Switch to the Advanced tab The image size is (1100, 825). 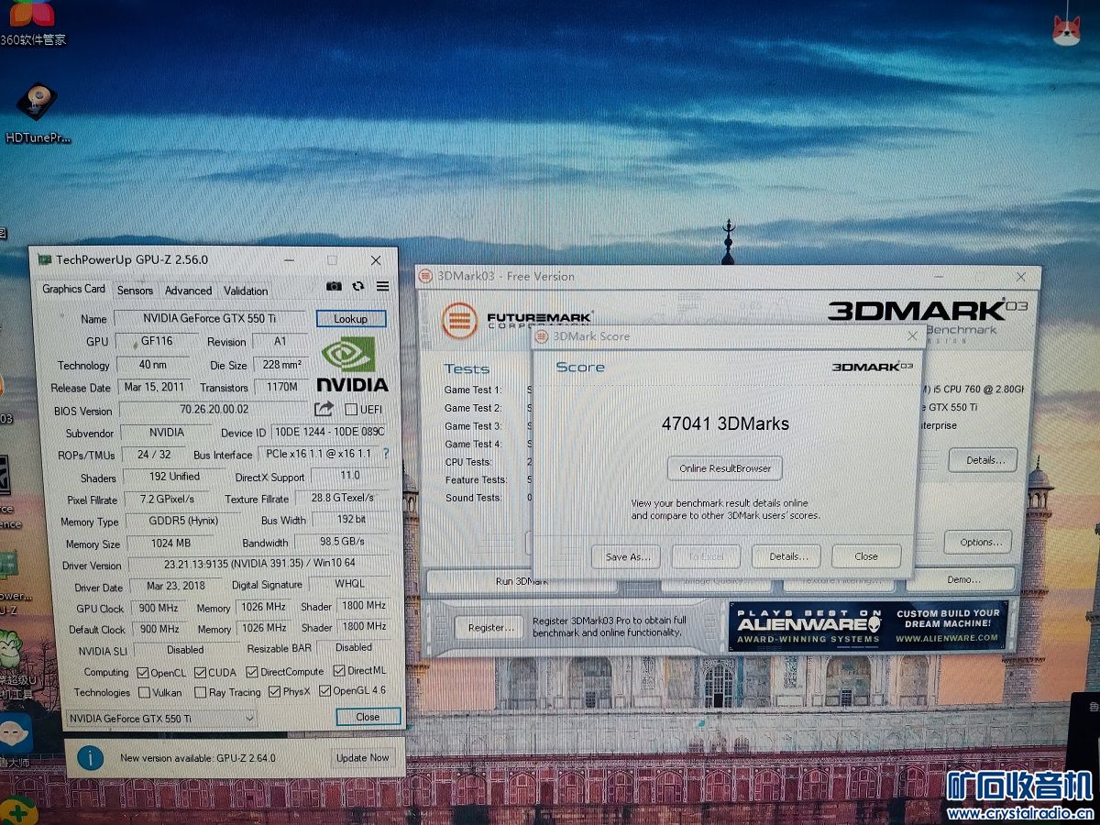click(x=188, y=291)
